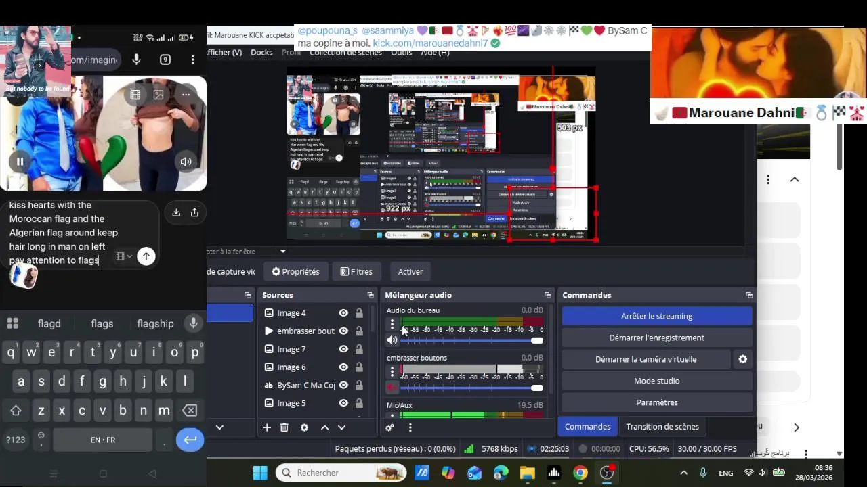Send the prompt with up-arrow button
Screen dimensions: 867x487
click(146, 256)
